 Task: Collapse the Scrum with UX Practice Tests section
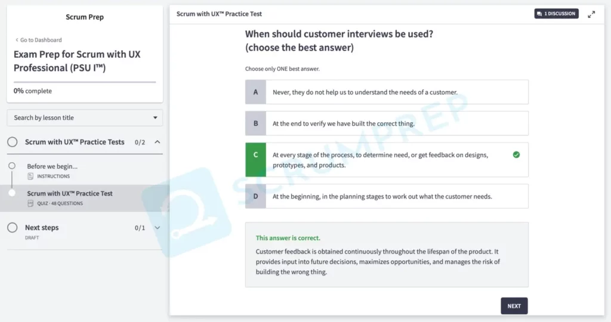point(157,142)
